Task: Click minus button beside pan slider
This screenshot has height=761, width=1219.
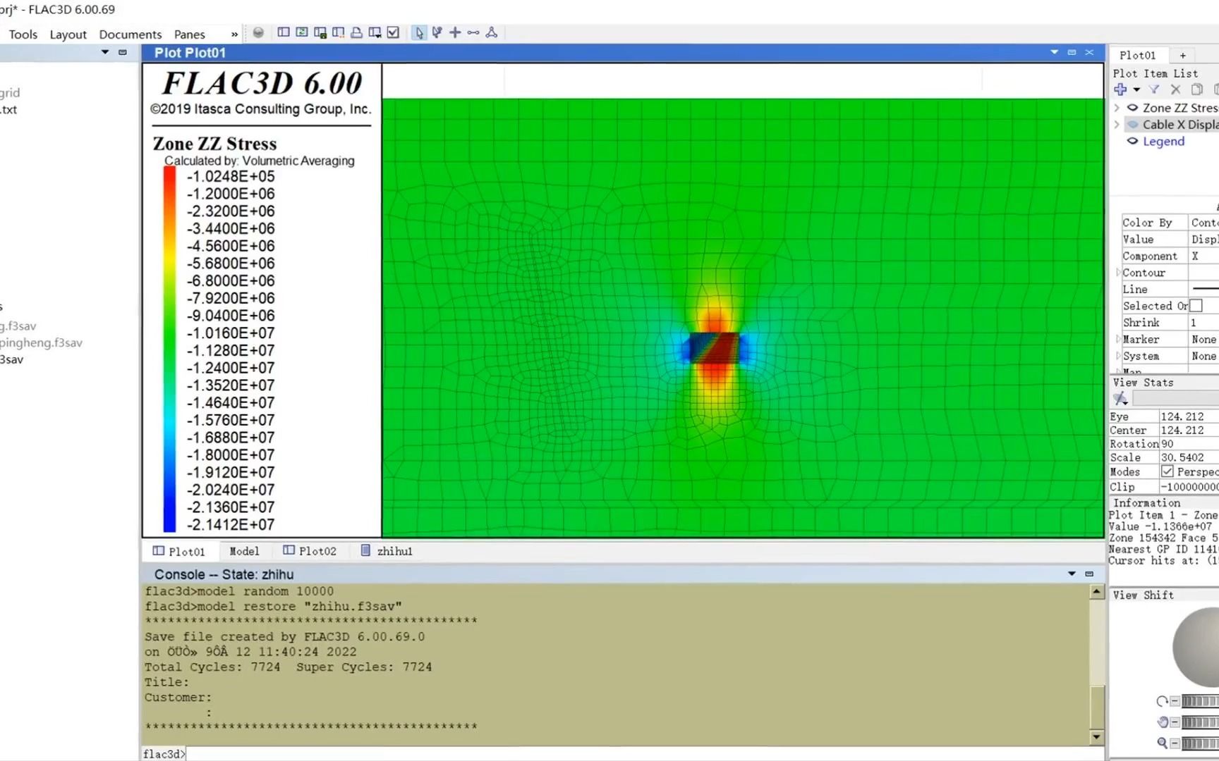Action: (1175, 722)
